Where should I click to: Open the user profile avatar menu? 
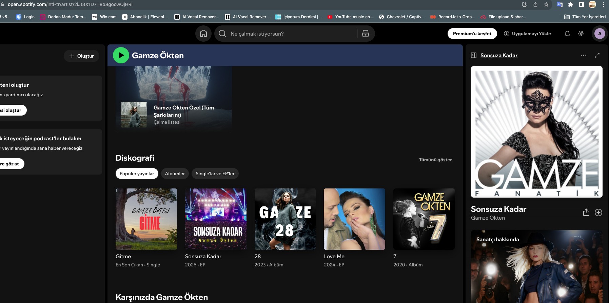click(x=600, y=34)
